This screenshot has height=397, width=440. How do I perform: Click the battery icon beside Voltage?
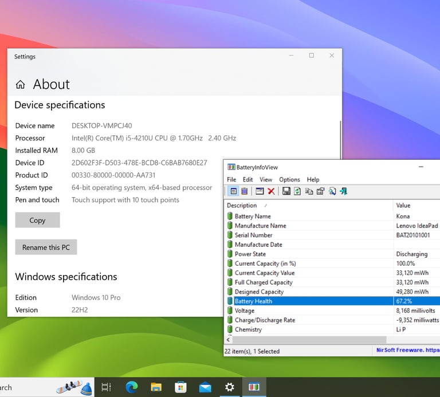click(x=230, y=310)
